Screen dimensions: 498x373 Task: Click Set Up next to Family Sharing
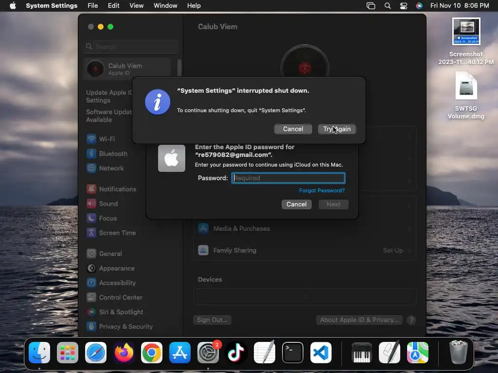tap(393, 250)
